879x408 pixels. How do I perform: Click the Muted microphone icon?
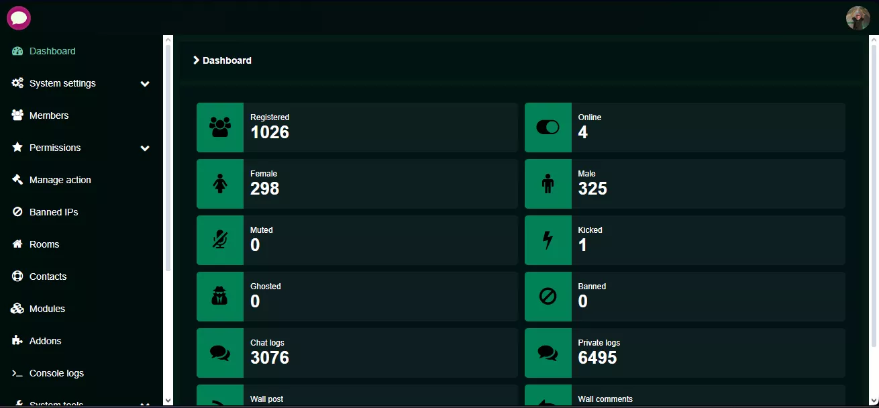220,240
